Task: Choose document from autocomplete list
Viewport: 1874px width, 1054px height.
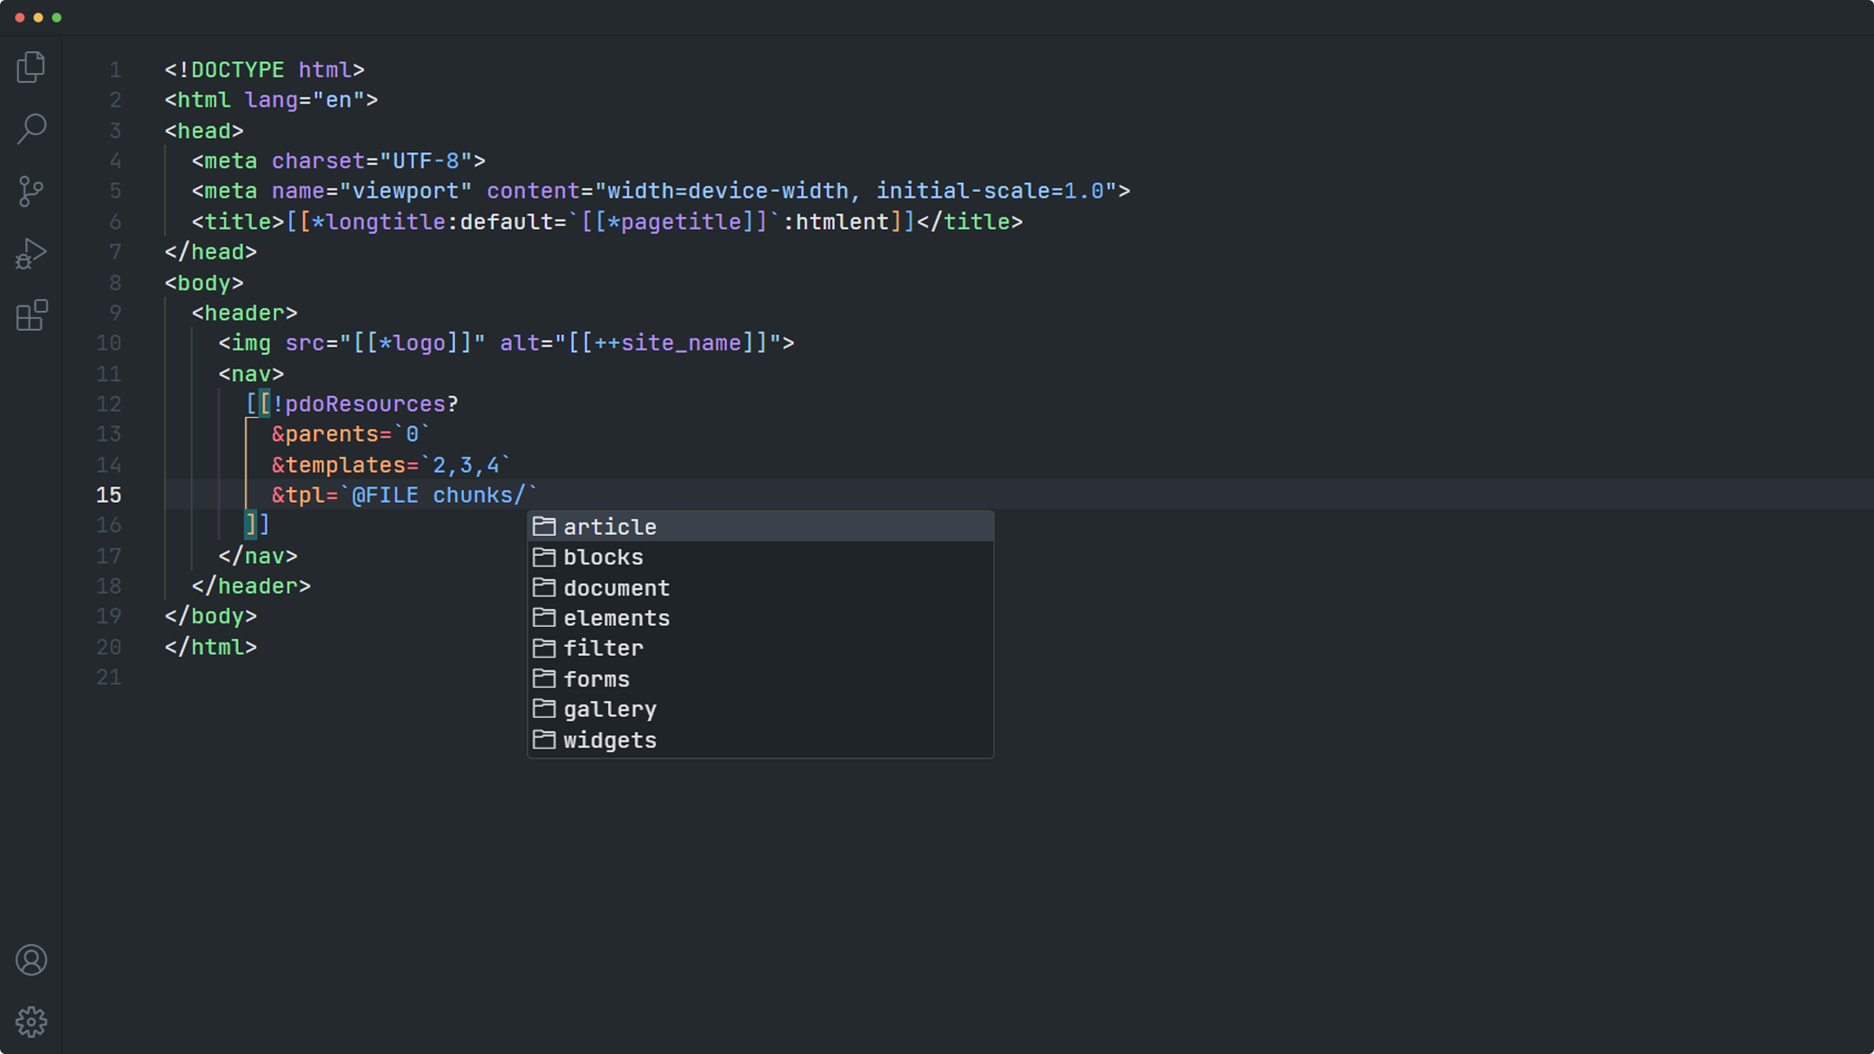Action: tap(616, 588)
